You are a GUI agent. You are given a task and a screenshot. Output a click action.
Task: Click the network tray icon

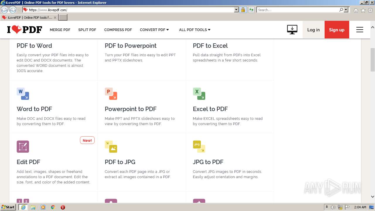[x=340, y=207]
